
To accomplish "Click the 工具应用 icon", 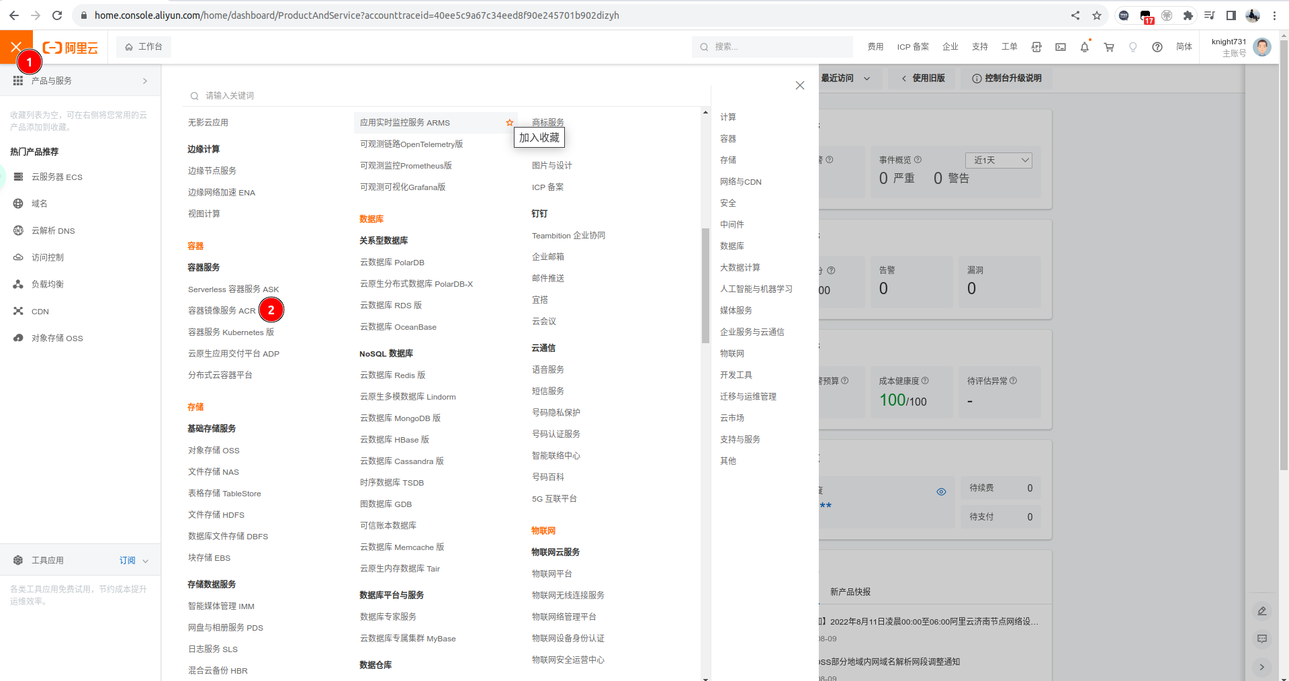I will click(18, 560).
